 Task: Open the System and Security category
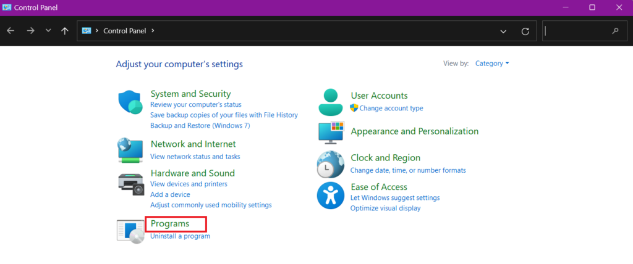190,94
